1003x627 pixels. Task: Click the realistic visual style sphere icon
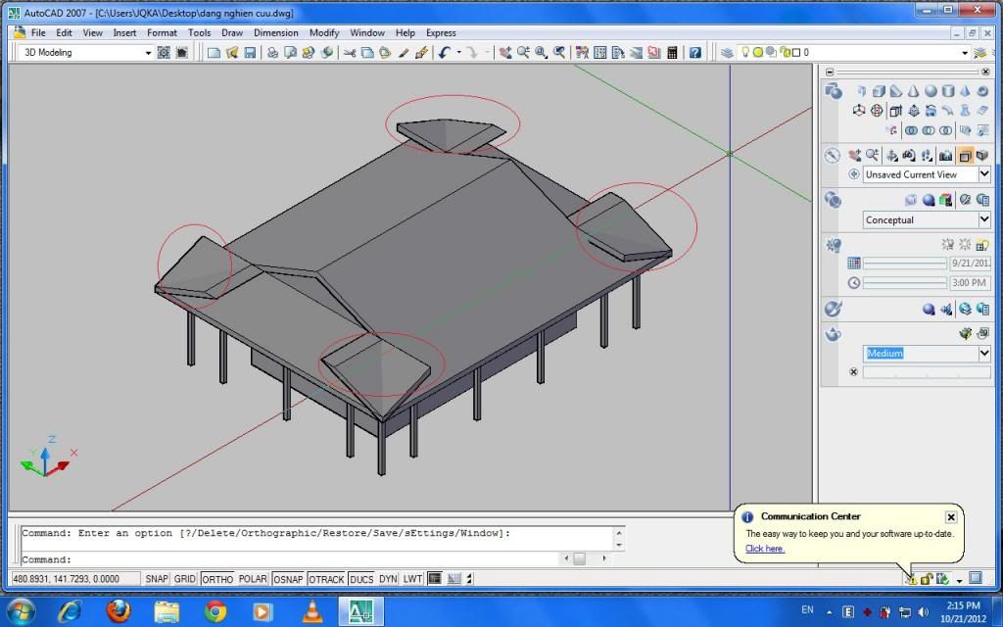pos(929,200)
